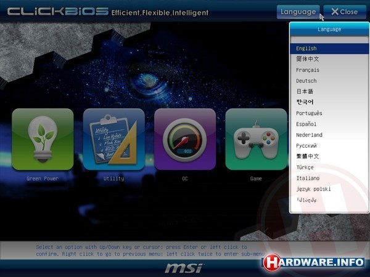Choose Español language option
The height and width of the screenshot is (277, 370).
(x=329, y=124)
